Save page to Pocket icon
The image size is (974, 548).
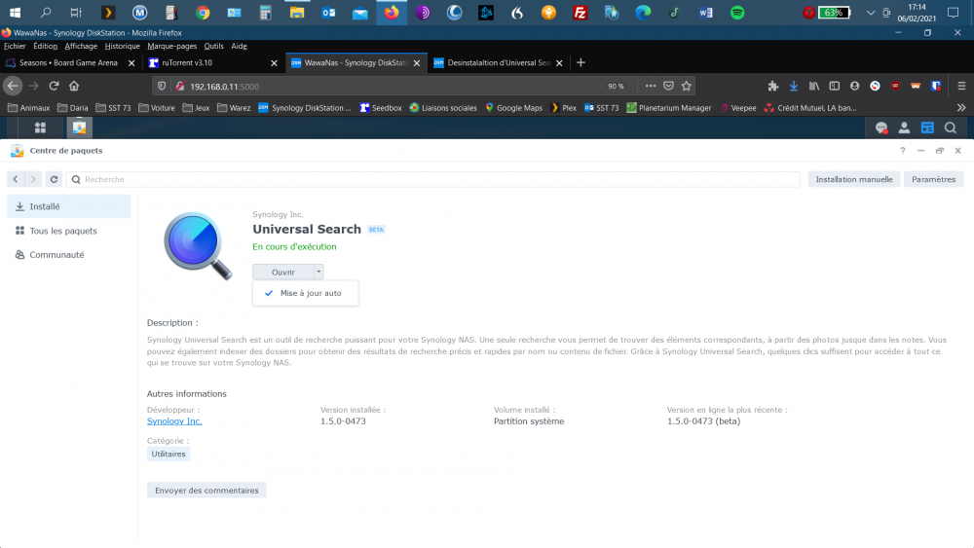tap(668, 87)
